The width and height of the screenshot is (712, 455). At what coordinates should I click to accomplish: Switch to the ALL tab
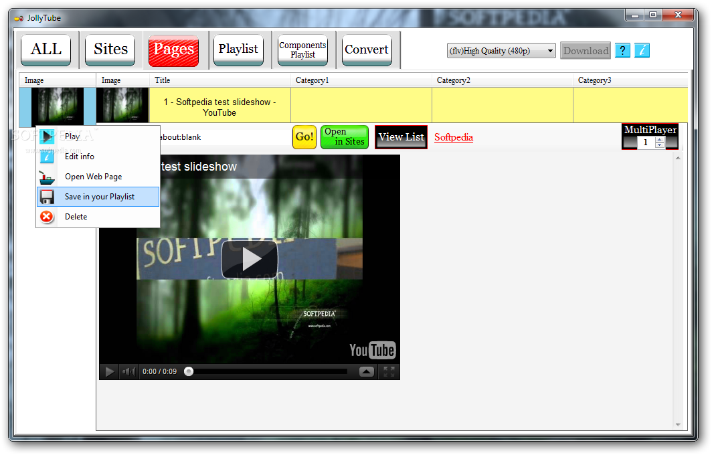click(46, 50)
